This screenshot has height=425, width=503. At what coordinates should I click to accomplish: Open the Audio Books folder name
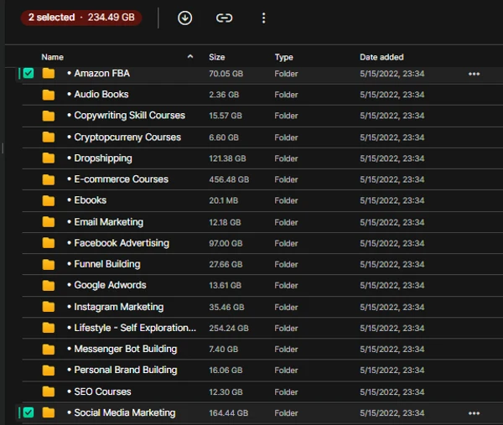click(x=101, y=94)
